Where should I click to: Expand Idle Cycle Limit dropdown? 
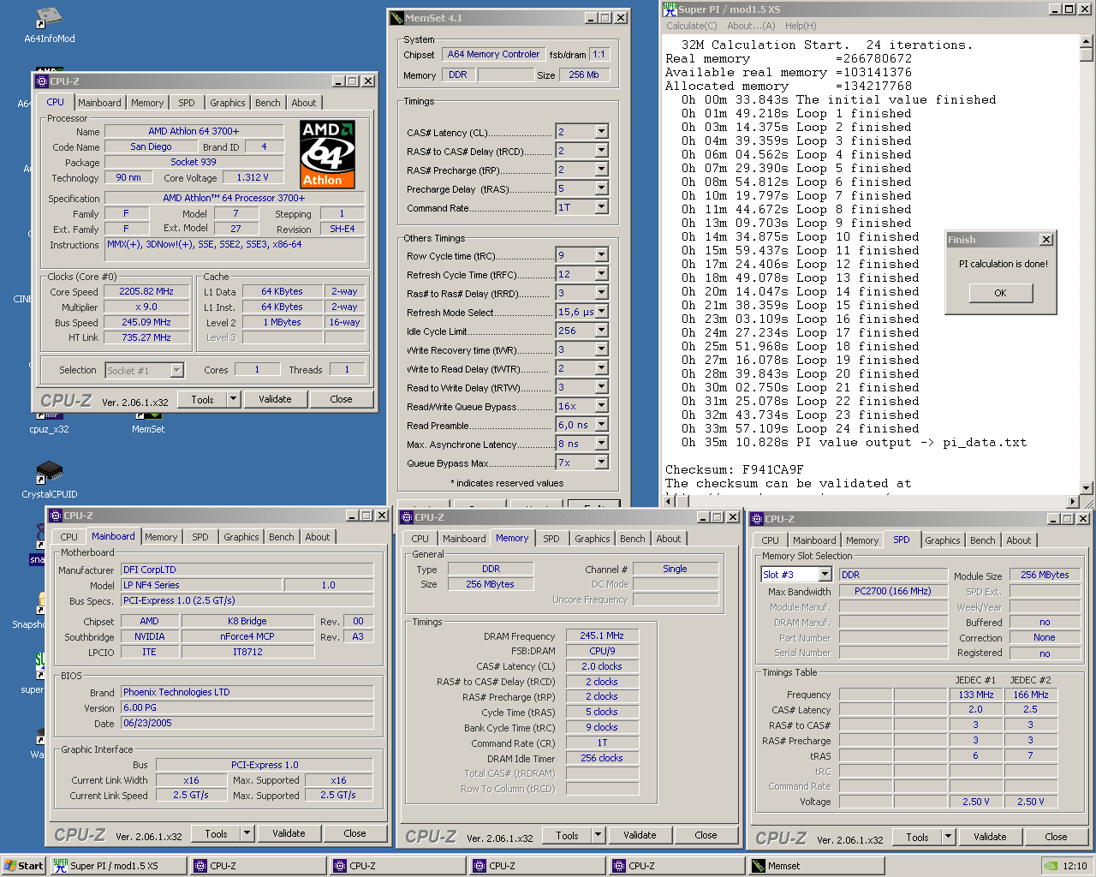click(601, 331)
